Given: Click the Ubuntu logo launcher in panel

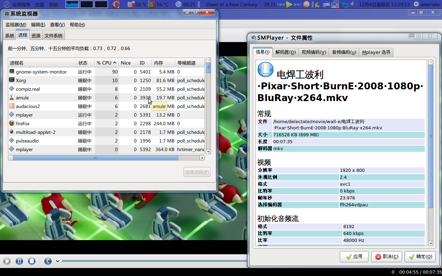Looking at the screenshot, I should click(116, 4).
